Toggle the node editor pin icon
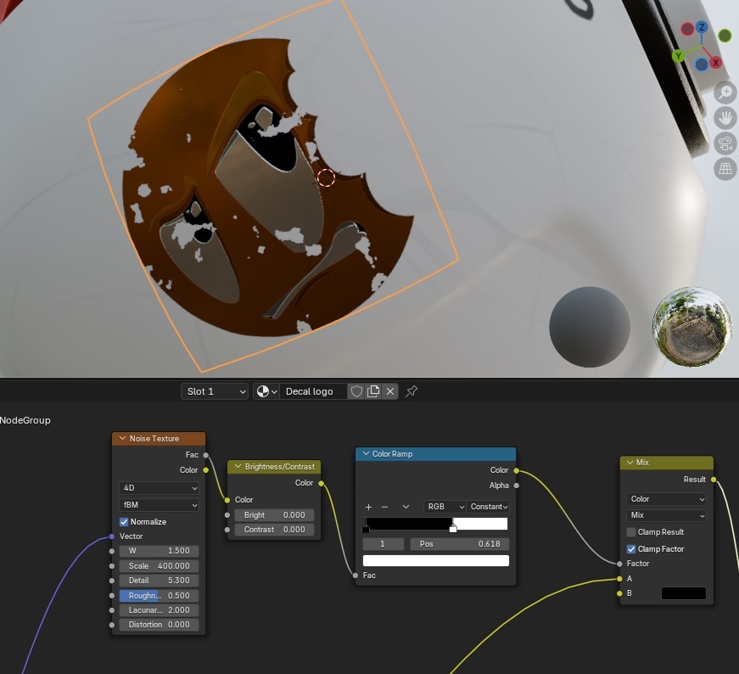Image resolution: width=739 pixels, height=674 pixels. click(x=411, y=391)
